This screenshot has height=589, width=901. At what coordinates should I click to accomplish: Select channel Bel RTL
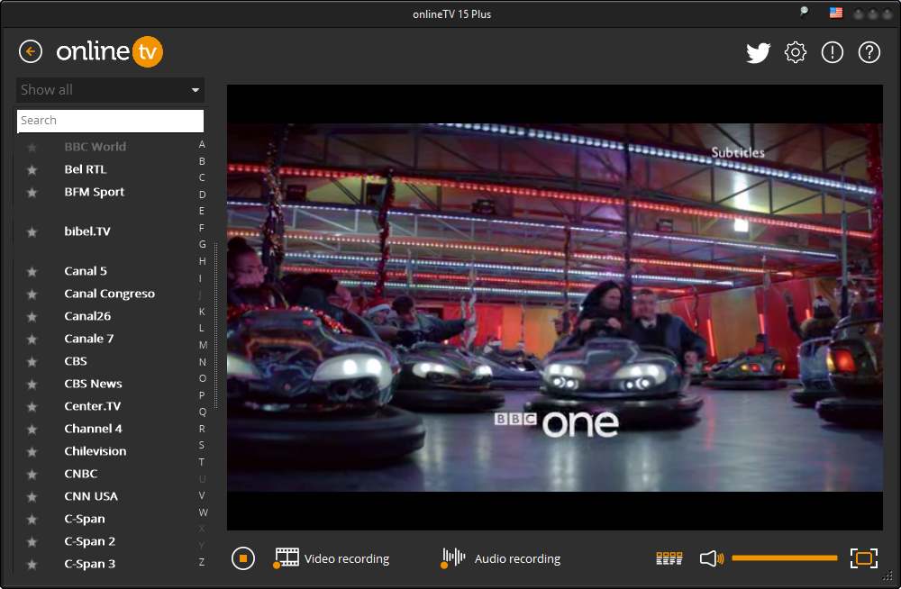click(x=85, y=169)
